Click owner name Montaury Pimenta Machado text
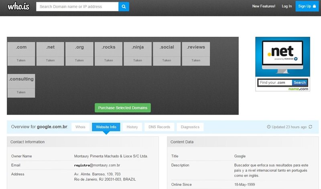Viewport: 321px width, 189px height. [111, 156]
